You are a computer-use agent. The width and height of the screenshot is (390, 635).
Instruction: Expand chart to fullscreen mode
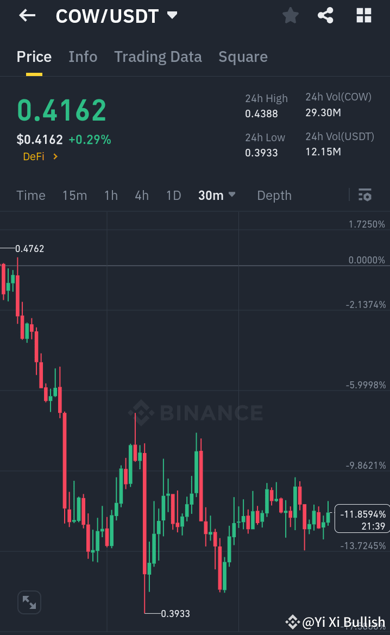click(x=29, y=602)
